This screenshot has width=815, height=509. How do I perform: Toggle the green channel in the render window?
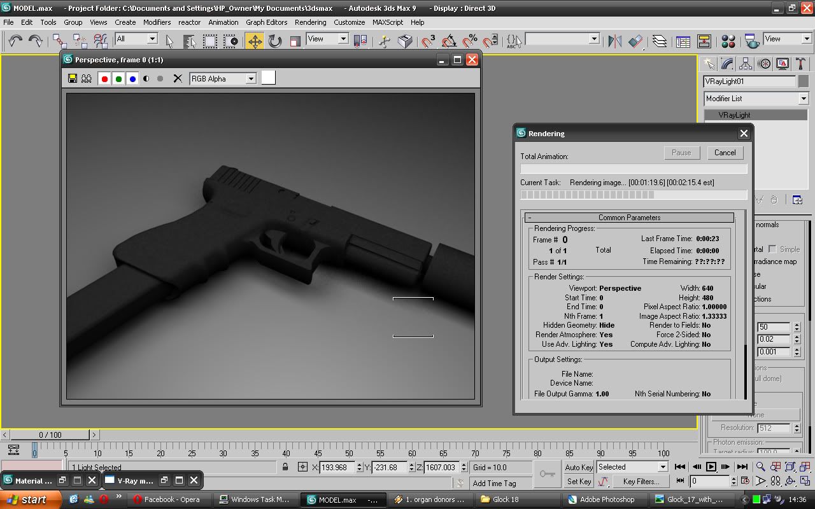click(118, 78)
